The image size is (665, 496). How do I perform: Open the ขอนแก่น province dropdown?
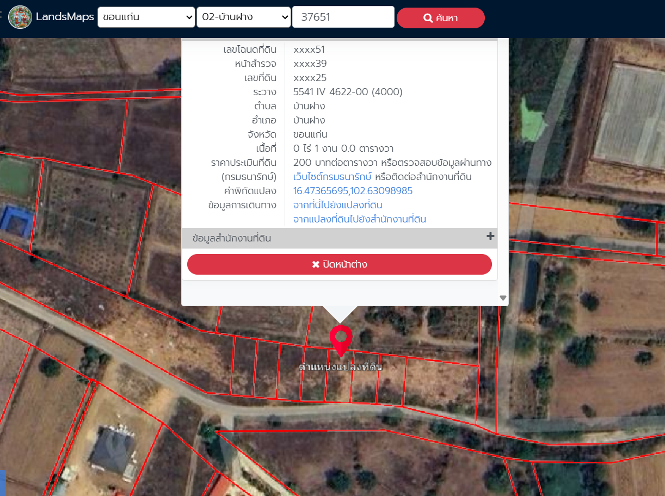point(146,17)
